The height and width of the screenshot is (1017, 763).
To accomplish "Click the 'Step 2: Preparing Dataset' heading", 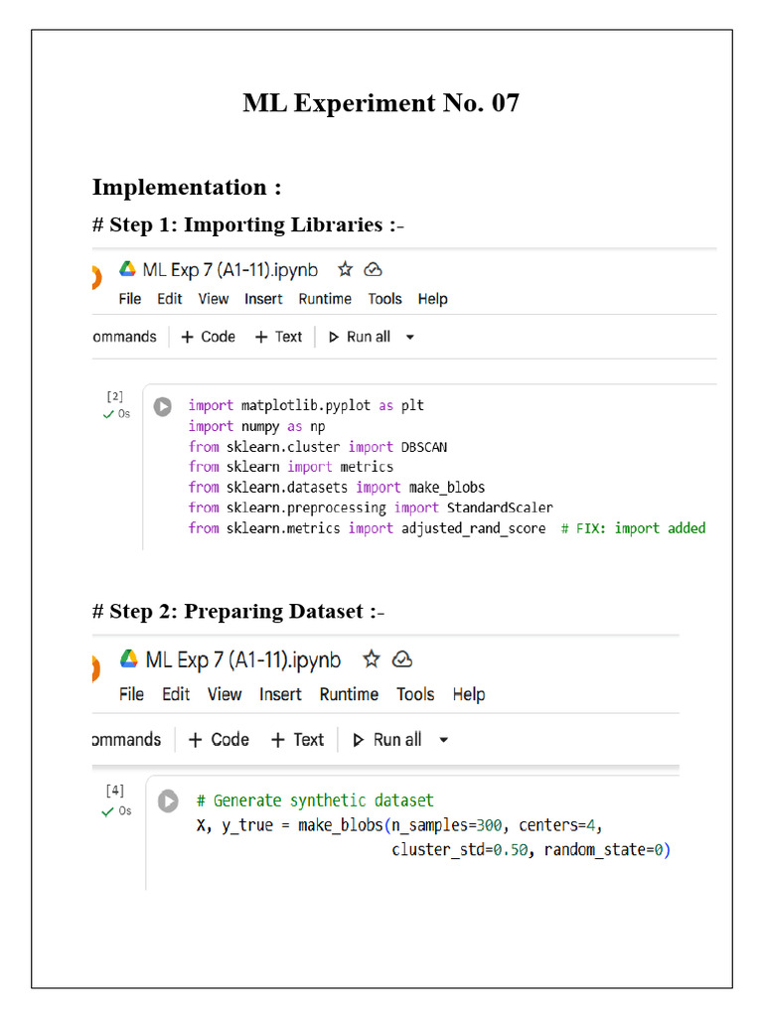I will tap(238, 612).
